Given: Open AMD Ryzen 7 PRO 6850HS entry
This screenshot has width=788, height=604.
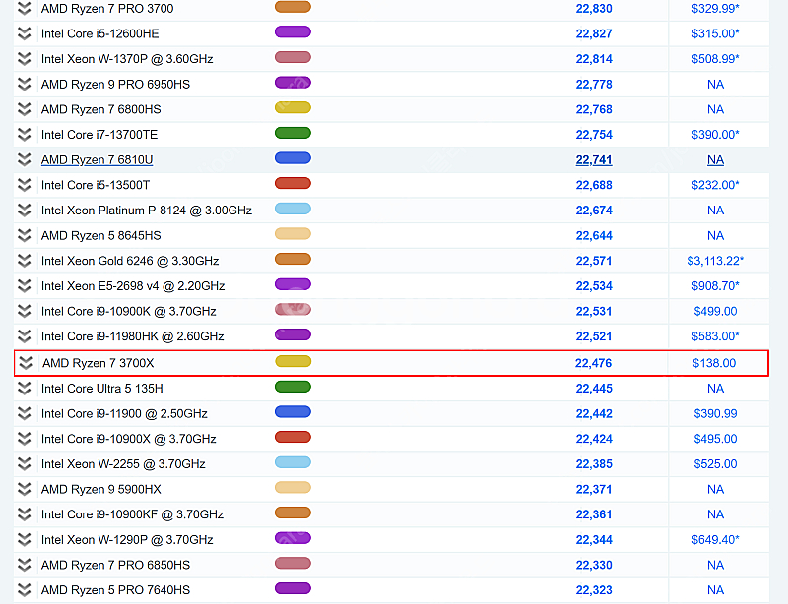Looking at the screenshot, I should [115, 565].
